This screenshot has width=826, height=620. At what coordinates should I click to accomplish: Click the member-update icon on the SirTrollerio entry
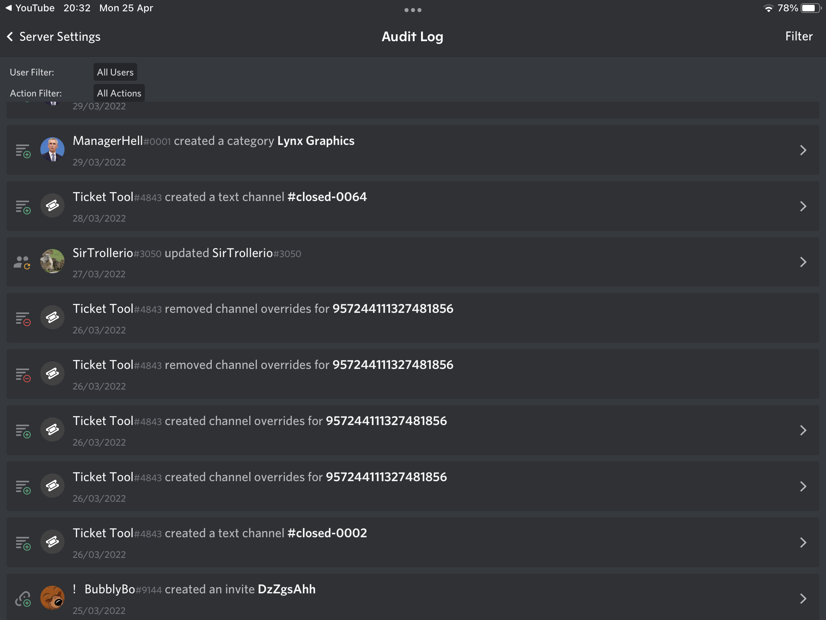click(x=23, y=262)
